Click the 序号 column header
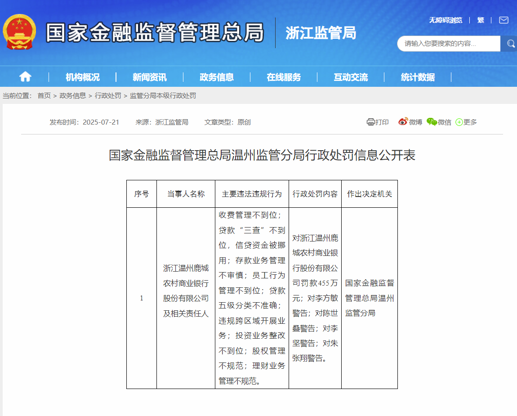This screenshot has height=416, width=517. [x=142, y=194]
